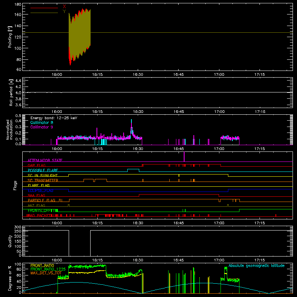Click the red X legend label
Image resolution: width=297 pixels, height=297 pixels.
click(x=64, y=7)
